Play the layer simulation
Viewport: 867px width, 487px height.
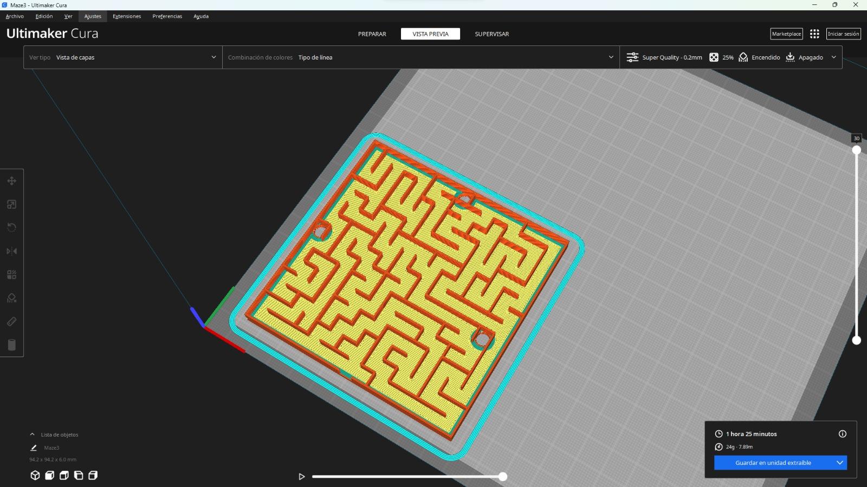click(x=302, y=476)
